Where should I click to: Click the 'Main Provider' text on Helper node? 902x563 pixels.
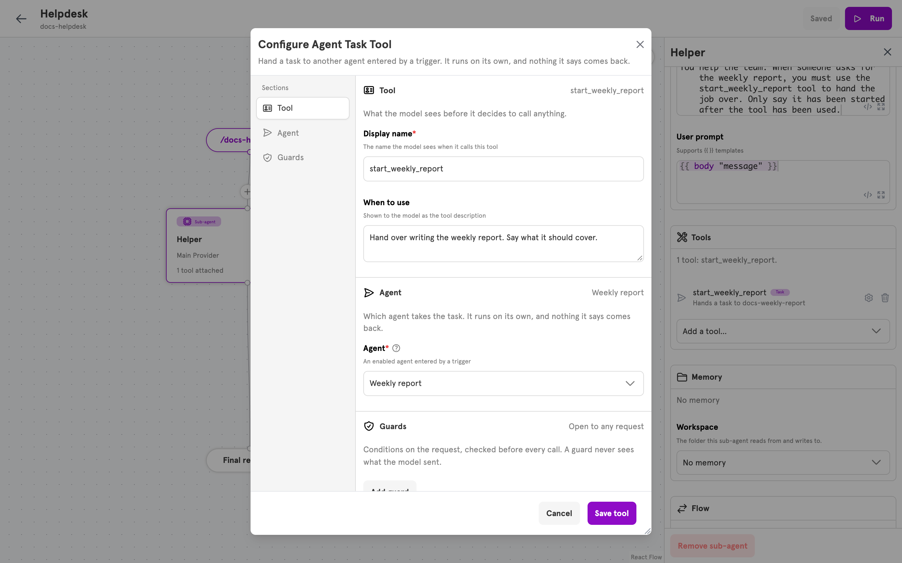[198, 256]
